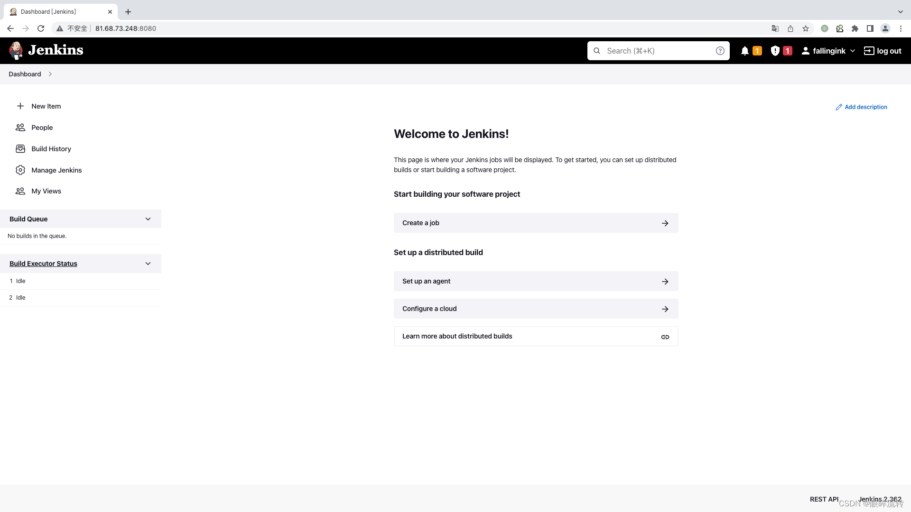Click the Build History icon

(21, 148)
